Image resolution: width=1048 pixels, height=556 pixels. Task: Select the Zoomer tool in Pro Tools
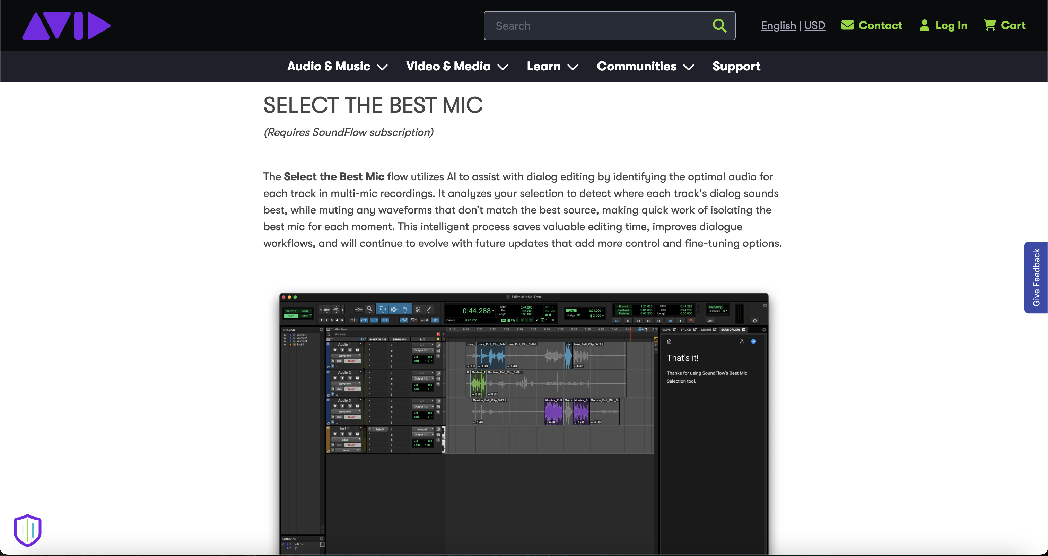[369, 309]
